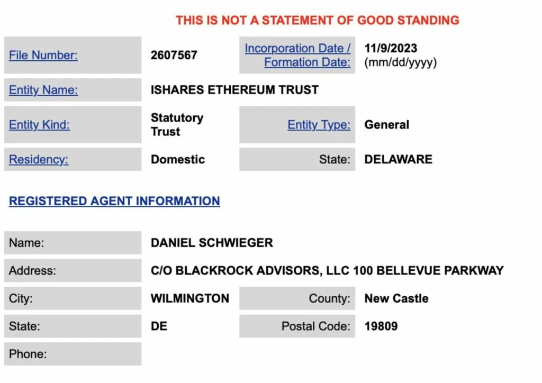Viewport: 542px width, 383px height.
Task: Click the Statutory Trust value
Action: [x=177, y=125]
